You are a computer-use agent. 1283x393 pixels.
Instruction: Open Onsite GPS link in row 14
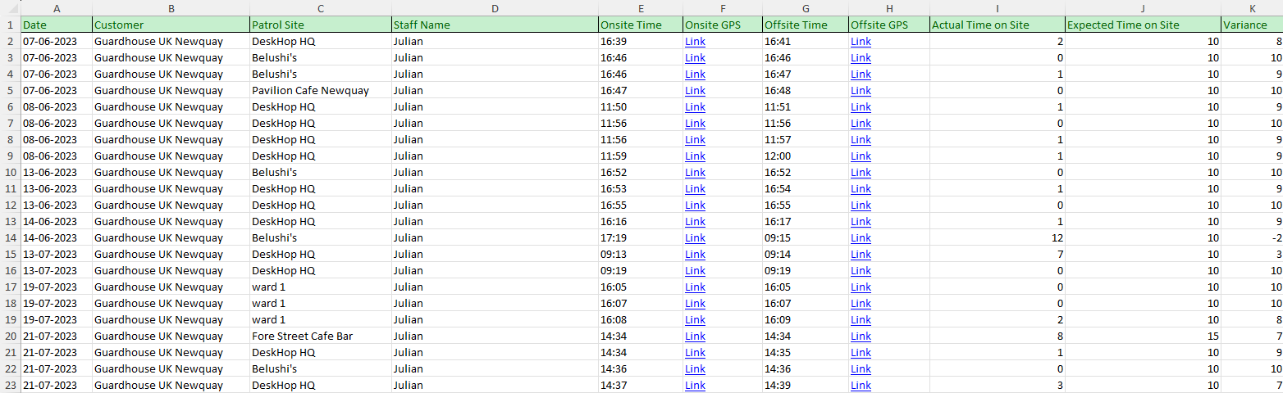[x=695, y=238]
